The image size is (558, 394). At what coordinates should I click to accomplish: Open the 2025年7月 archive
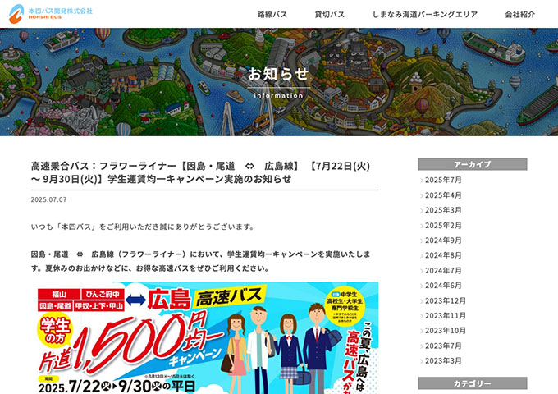(x=443, y=180)
